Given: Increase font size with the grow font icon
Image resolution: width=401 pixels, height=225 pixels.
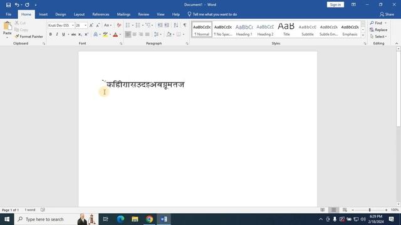Looking at the screenshot, I should point(91,25).
